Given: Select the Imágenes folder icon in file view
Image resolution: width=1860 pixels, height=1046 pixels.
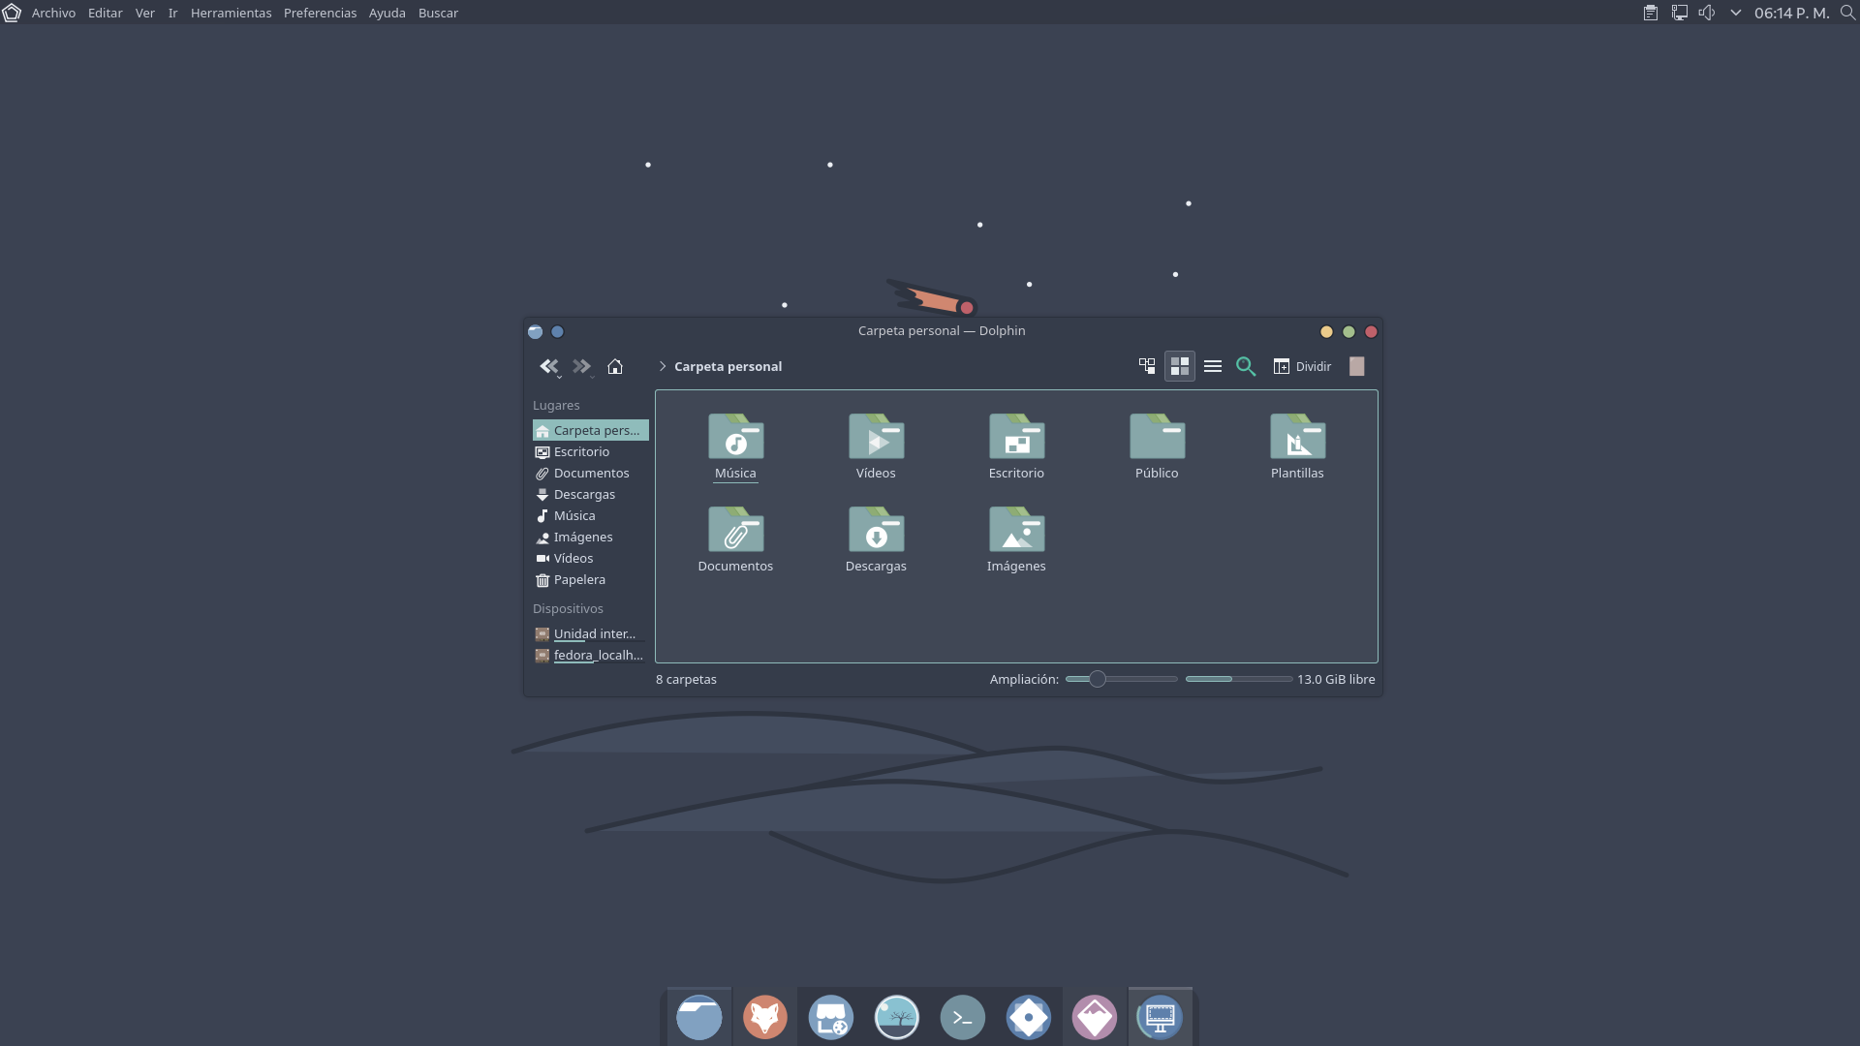Looking at the screenshot, I should click(1017, 530).
